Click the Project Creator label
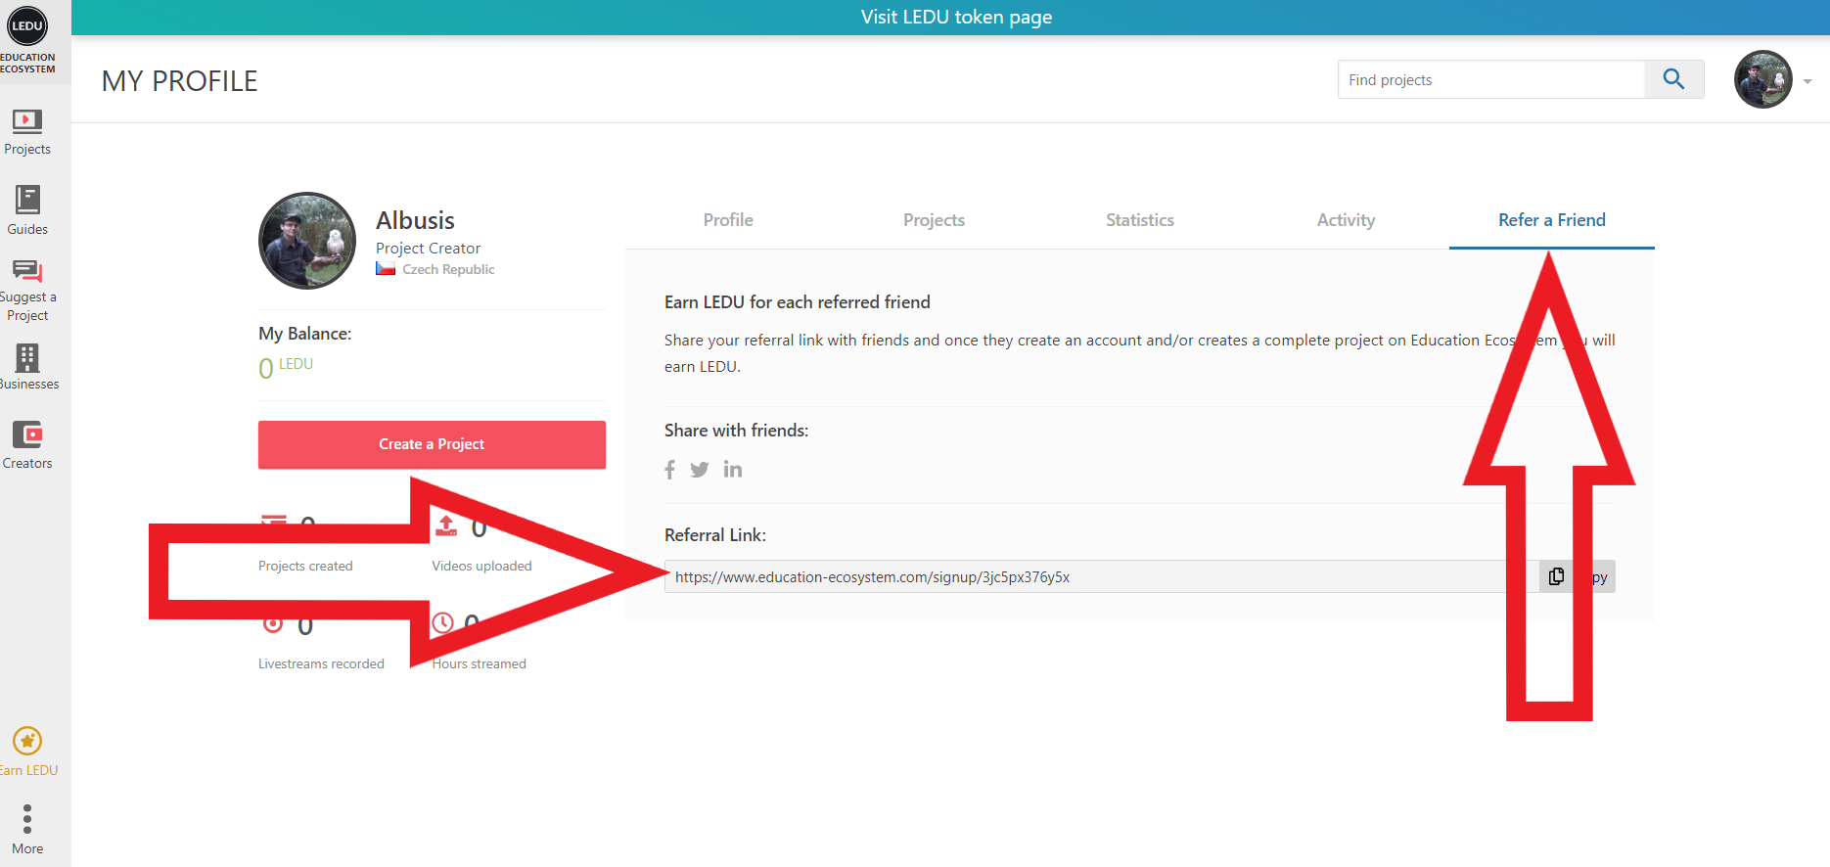Screen dimensions: 1830x867 point(428,249)
